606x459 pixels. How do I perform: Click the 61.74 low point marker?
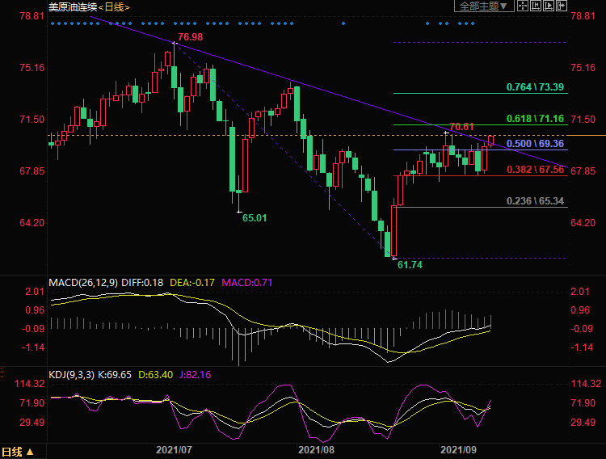tap(410, 264)
